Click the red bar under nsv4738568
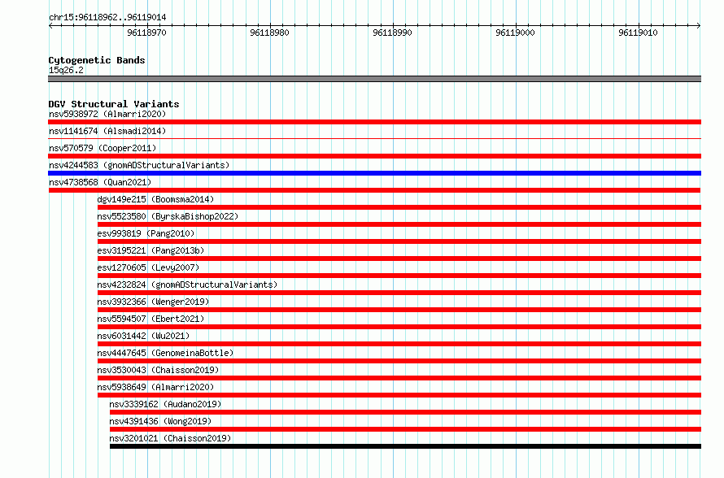Viewport: 724px width, 478px height. point(374,190)
